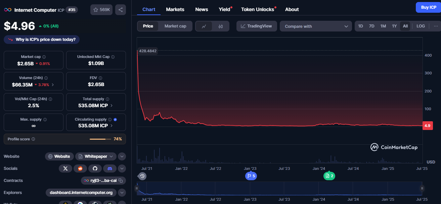Viewport: 441px width, 204px height.
Task: Open the Compare with dropdown
Action: click(316, 26)
